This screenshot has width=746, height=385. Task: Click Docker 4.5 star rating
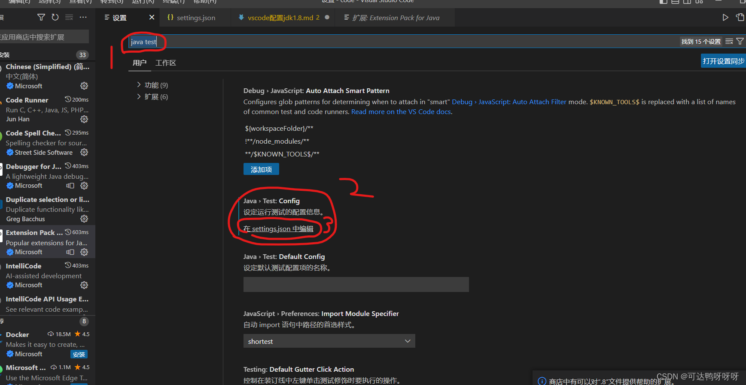tap(82, 334)
